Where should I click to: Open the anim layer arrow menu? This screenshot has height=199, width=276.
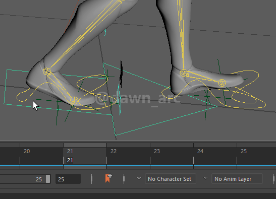(x=205, y=178)
